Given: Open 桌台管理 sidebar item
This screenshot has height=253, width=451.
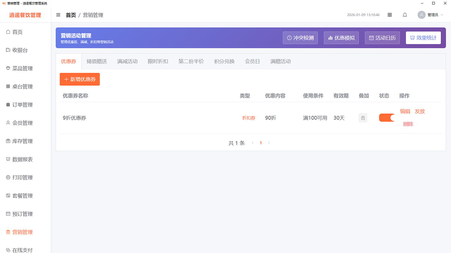Looking at the screenshot, I should point(22,87).
